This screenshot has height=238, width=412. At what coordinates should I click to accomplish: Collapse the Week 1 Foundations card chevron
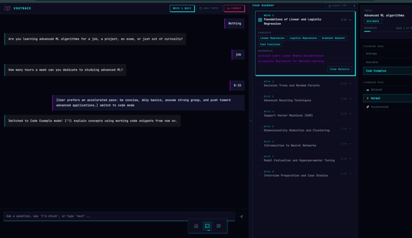pos(350,20)
